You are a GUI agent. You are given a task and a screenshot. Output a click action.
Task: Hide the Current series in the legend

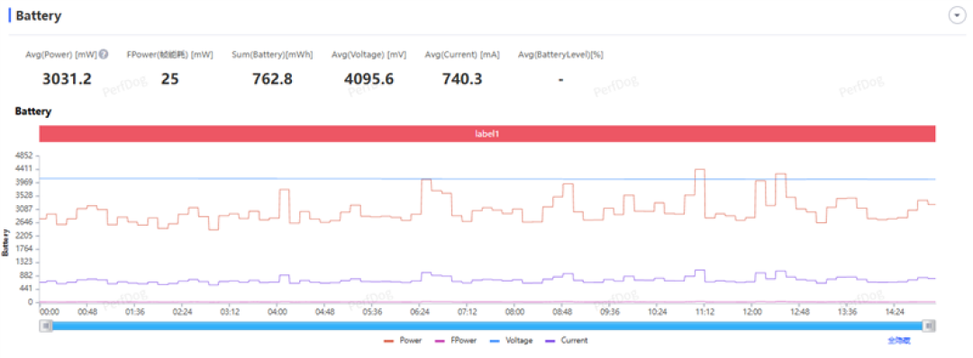pos(566,340)
